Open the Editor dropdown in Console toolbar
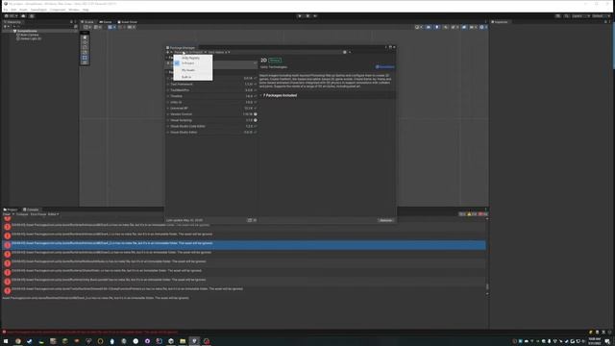615x346 pixels. coord(54,214)
